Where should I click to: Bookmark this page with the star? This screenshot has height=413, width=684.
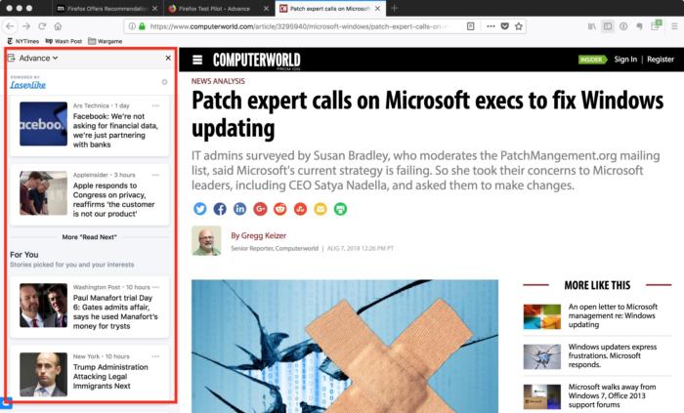(519, 26)
